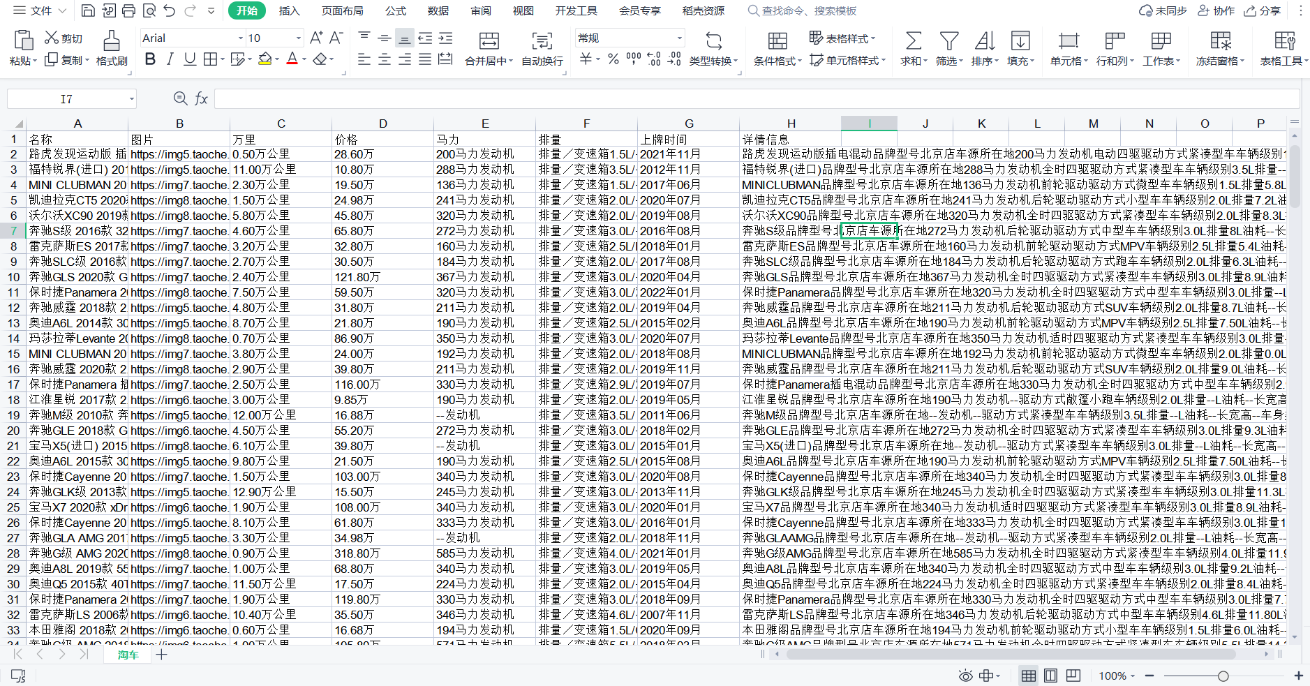Click the Rows and Columns (行和列) button

pos(1115,49)
